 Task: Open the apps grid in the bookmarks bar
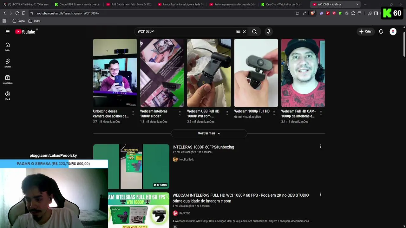pyautogui.click(x=4, y=21)
